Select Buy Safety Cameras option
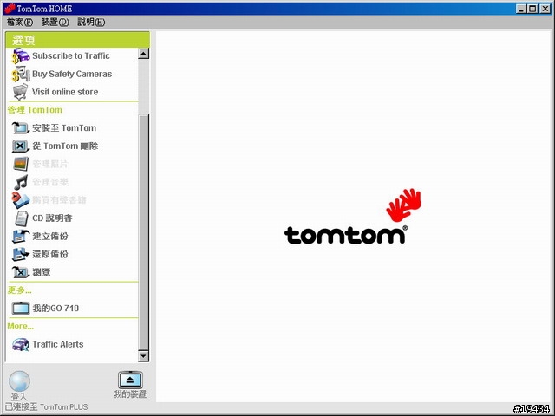The height and width of the screenshot is (416, 555). coord(72,74)
